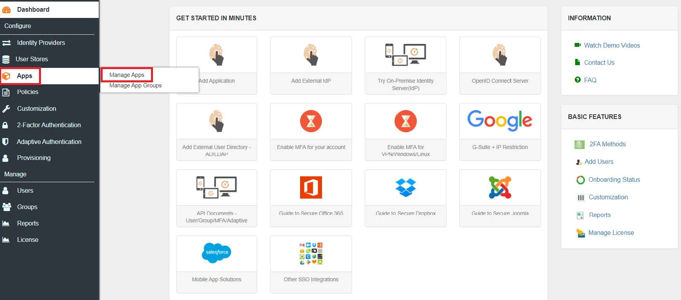Click the Watch Demo Videos camera icon
Viewport: 681px width, 300px height.
[578, 45]
